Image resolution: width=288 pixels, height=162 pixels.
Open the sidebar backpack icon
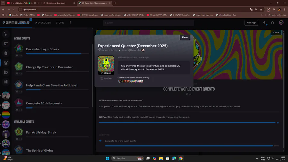[6, 53]
